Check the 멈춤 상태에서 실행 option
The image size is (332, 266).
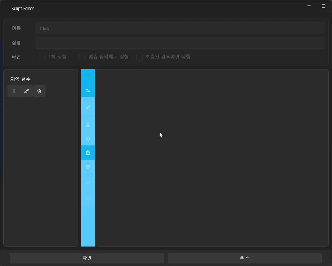[x=82, y=57]
